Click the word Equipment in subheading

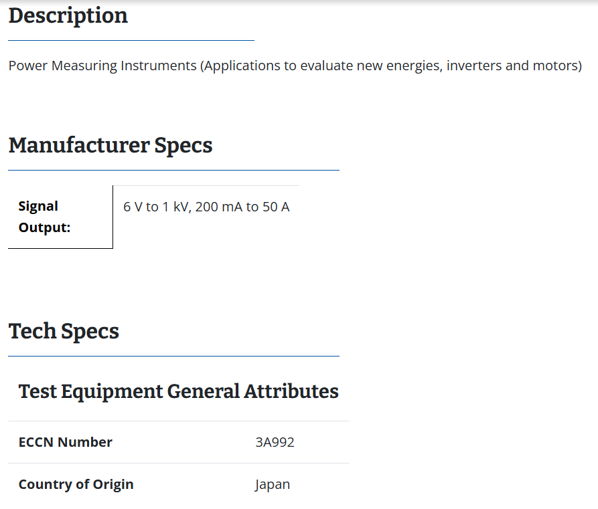pyautogui.click(x=112, y=392)
